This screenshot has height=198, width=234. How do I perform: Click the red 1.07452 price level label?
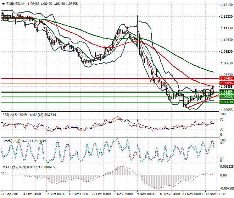tap(227, 78)
